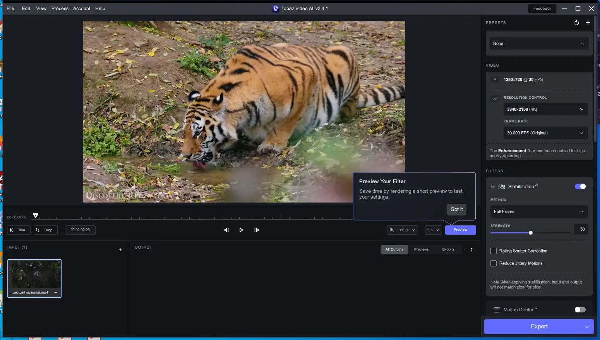Open the Frame Rate dropdown
Viewport: 600px width, 340px height.
545,133
